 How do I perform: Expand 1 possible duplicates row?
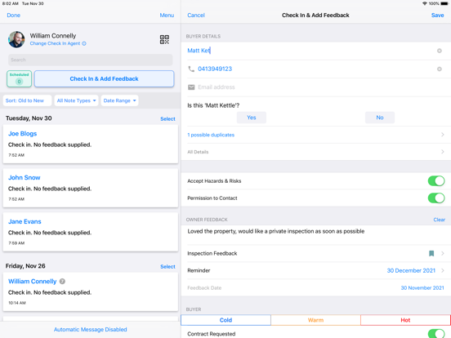(x=316, y=135)
